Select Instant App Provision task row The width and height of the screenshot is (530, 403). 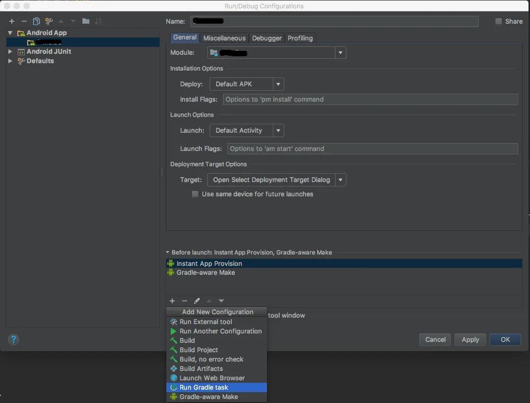click(x=344, y=263)
